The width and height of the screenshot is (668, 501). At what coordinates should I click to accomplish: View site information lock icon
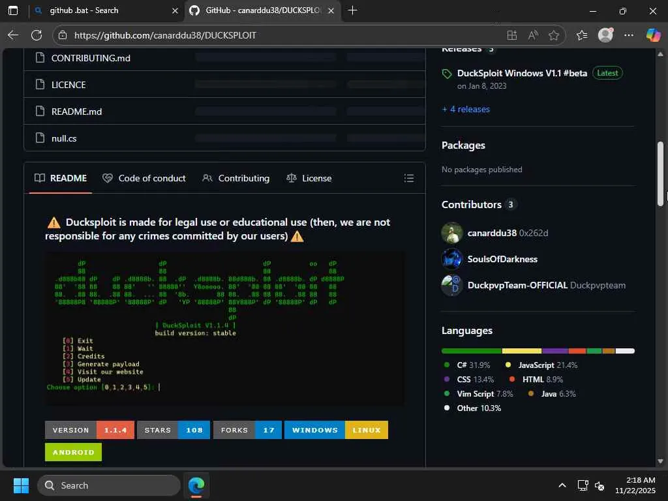(63, 35)
